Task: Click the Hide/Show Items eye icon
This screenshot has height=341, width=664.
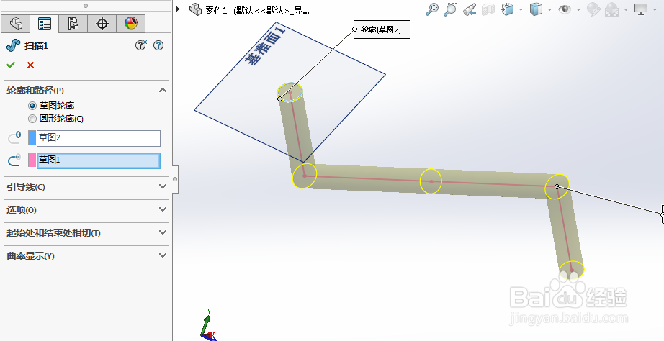Action: pyautogui.click(x=565, y=9)
